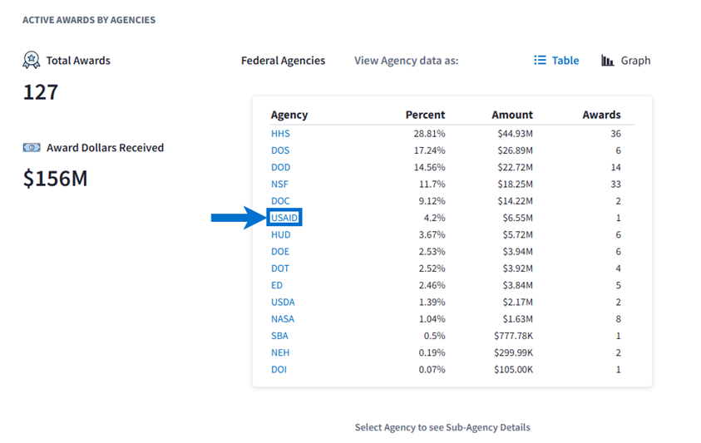The width and height of the screenshot is (701, 443).
Task: Select the highlighted USAID agency
Action: coord(284,218)
